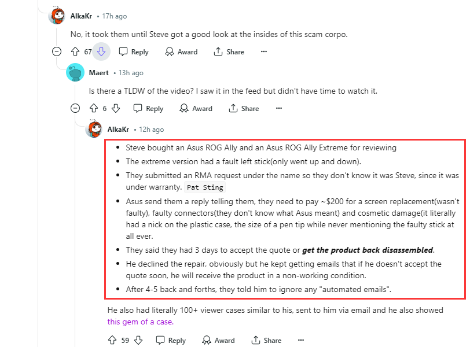Downvote AlkaKr's comment with 67 points
The image size is (470, 347).
tap(101, 51)
